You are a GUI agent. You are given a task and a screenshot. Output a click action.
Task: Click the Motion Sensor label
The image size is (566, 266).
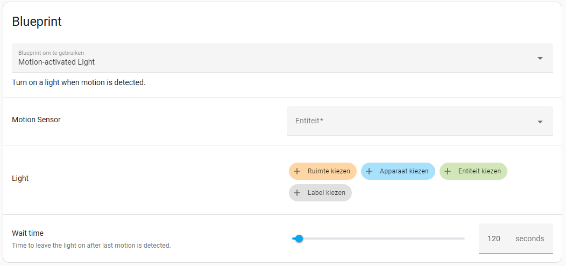[x=36, y=120]
